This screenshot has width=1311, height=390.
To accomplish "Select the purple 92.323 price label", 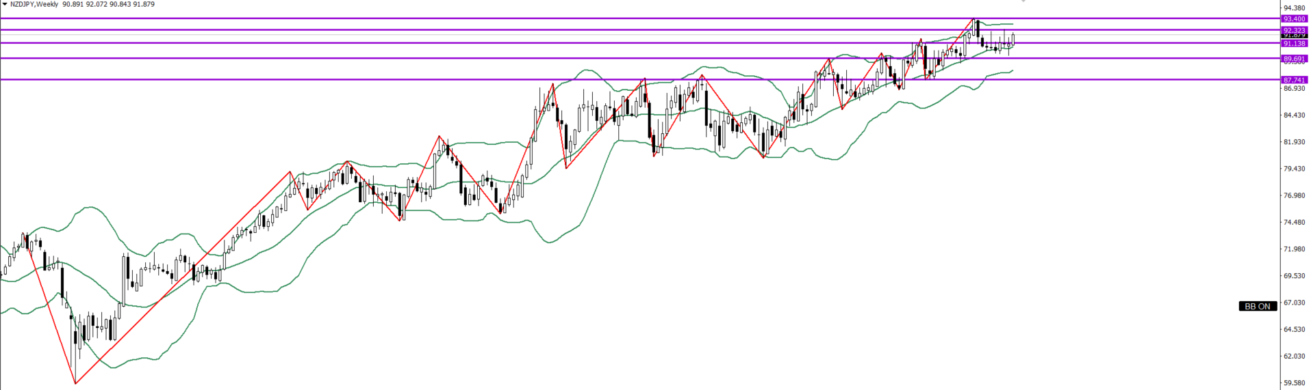I will click(1294, 30).
